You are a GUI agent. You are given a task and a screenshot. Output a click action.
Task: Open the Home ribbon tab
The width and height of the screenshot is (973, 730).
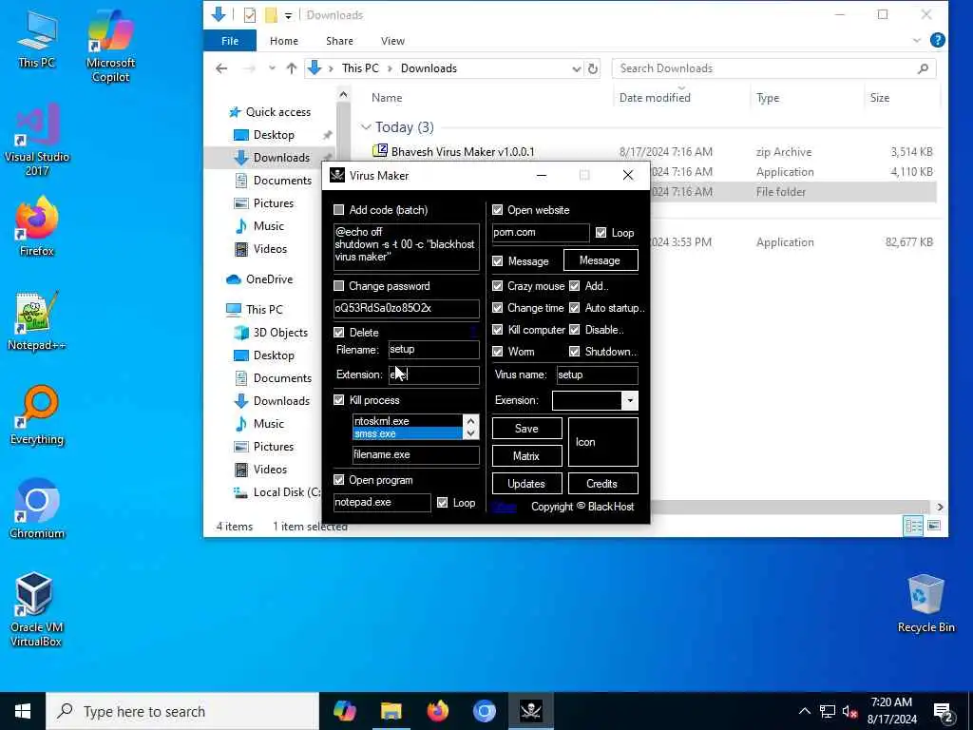pyautogui.click(x=283, y=41)
